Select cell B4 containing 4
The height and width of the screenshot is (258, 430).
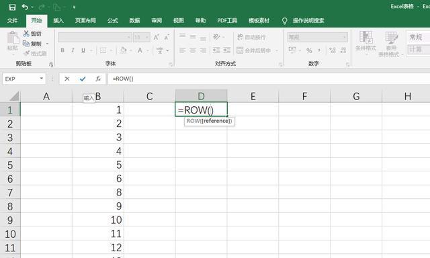pos(98,150)
